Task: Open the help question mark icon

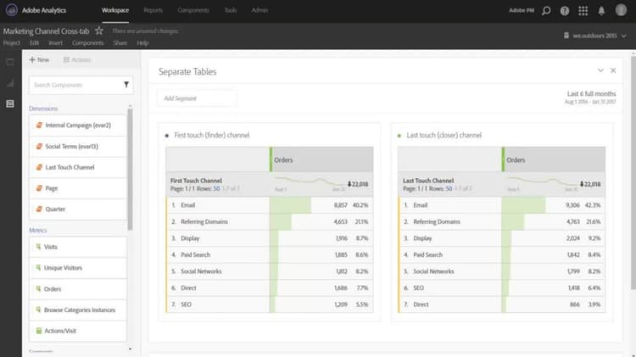Action: click(565, 10)
